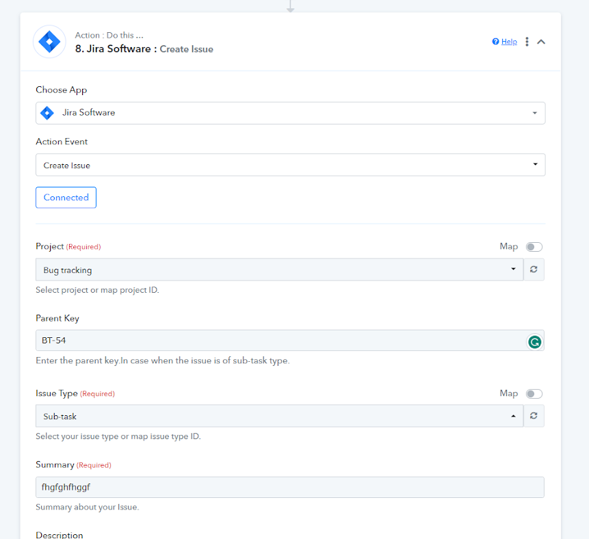589x539 pixels.
Task: Click the Jira icon inside Choose App field
Action: pos(47,113)
